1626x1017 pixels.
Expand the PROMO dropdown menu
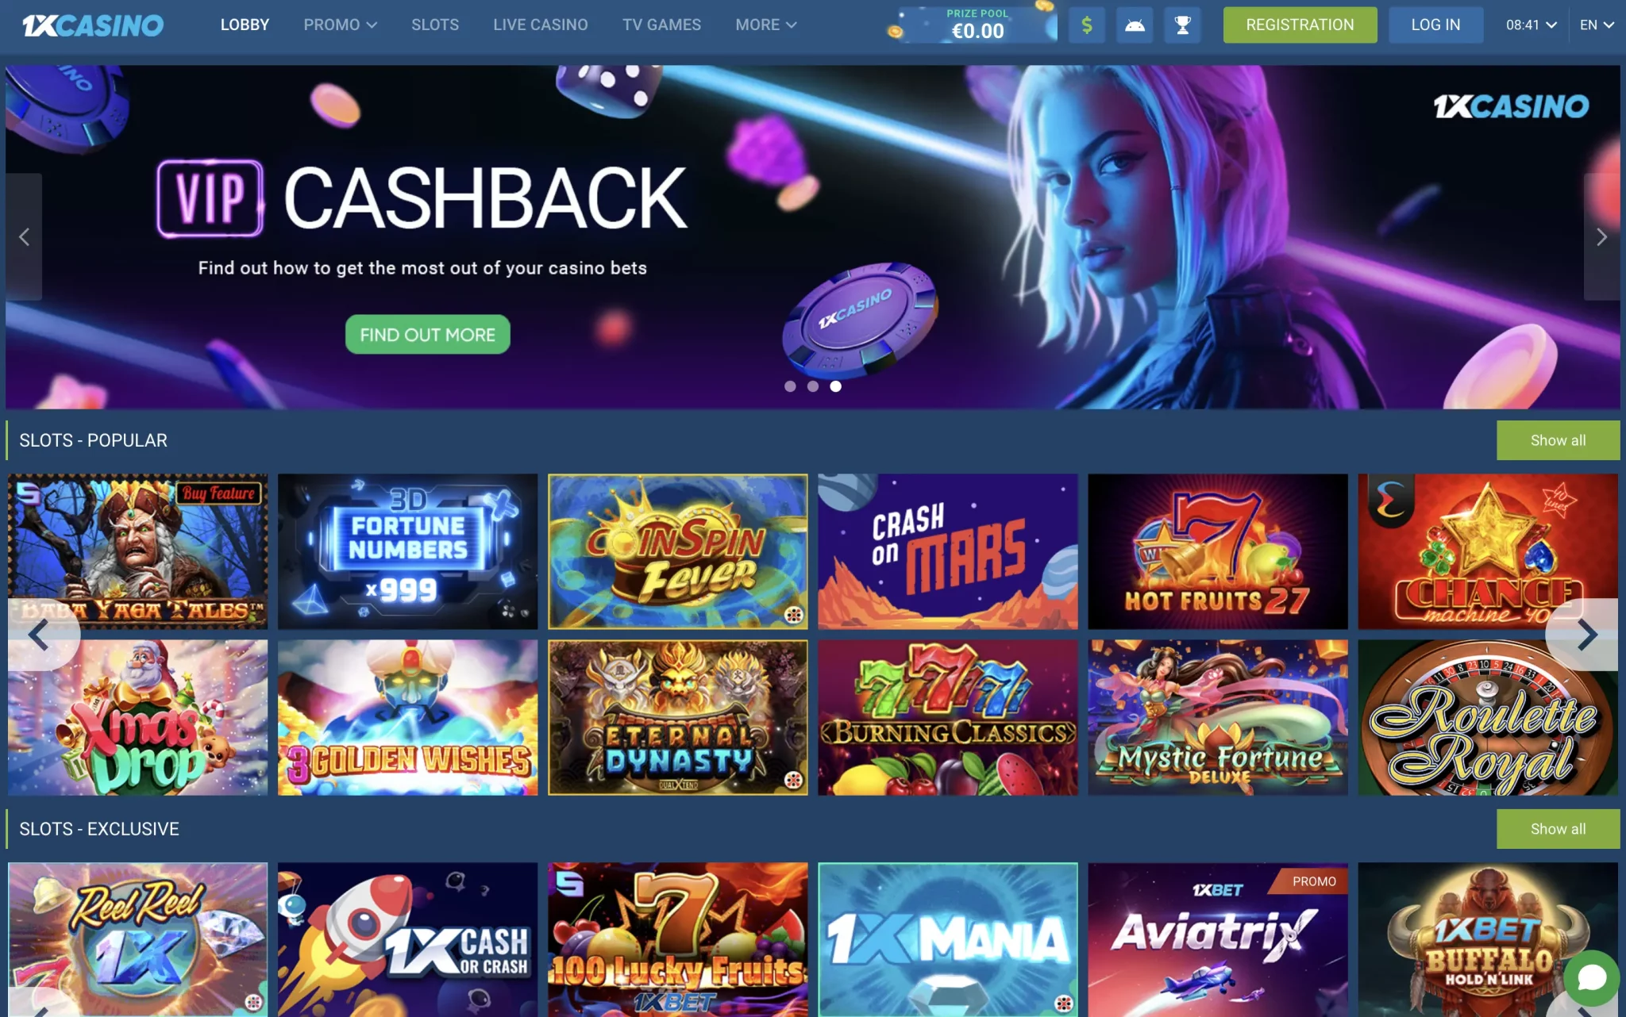[x=340, y=25]
